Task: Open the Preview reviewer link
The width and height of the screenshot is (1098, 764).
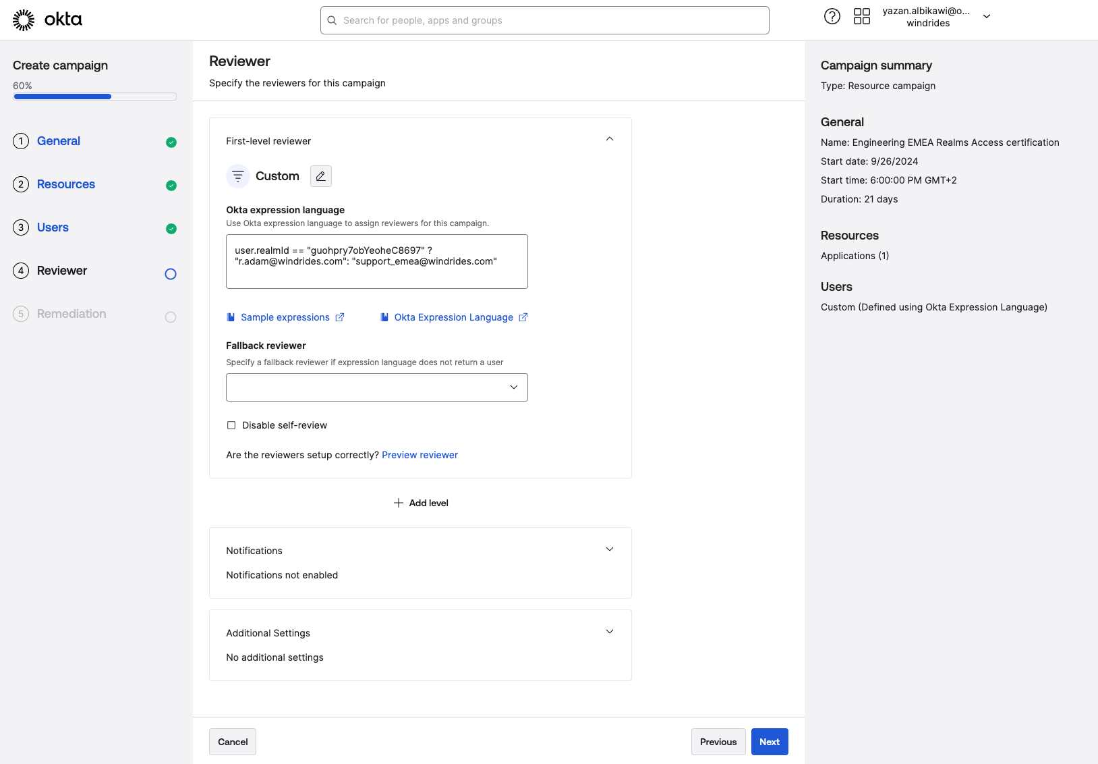Action: click(420, 455)
